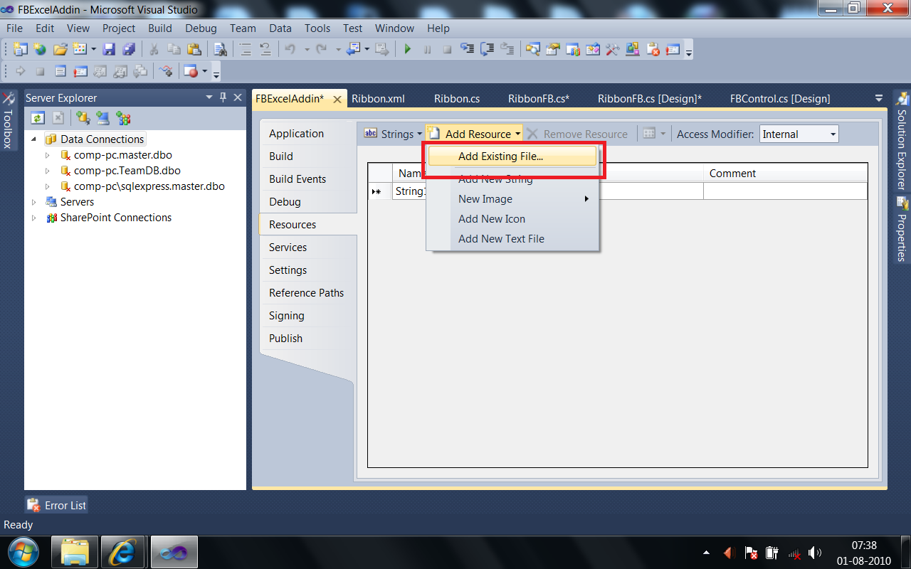The width and height of the screenshot is (911, 569).
Task: Click the breakpoint window icon with red dot
Action: click(x=190, y=71)
